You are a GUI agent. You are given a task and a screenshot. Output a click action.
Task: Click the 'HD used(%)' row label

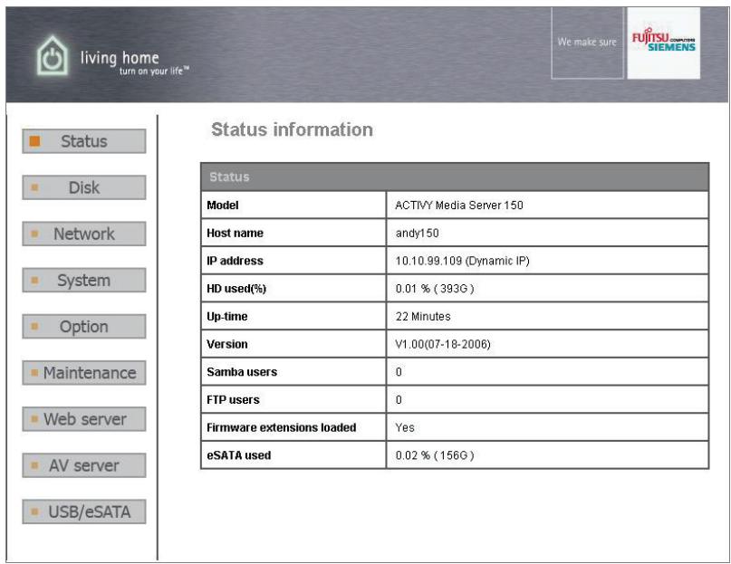click(x=236, y=289)
